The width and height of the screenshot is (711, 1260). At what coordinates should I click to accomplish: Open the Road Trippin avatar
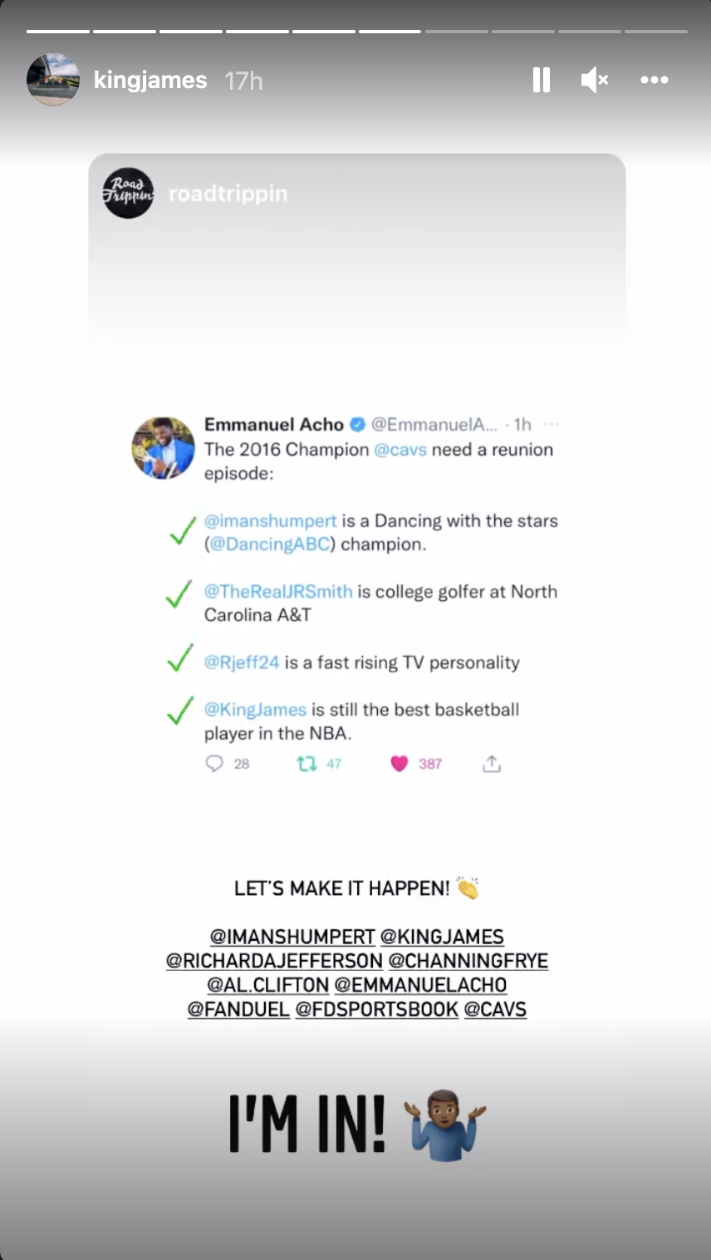click(128, 194)
